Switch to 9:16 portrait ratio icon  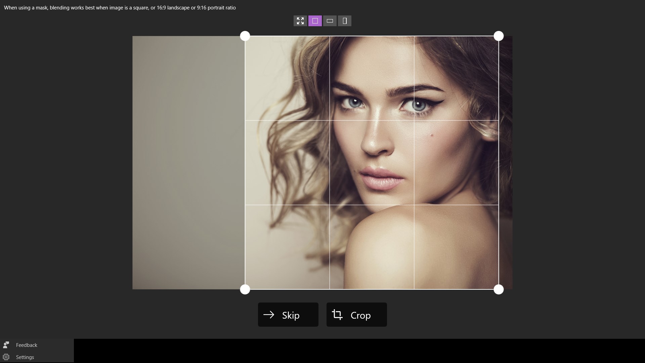[344, 21]
